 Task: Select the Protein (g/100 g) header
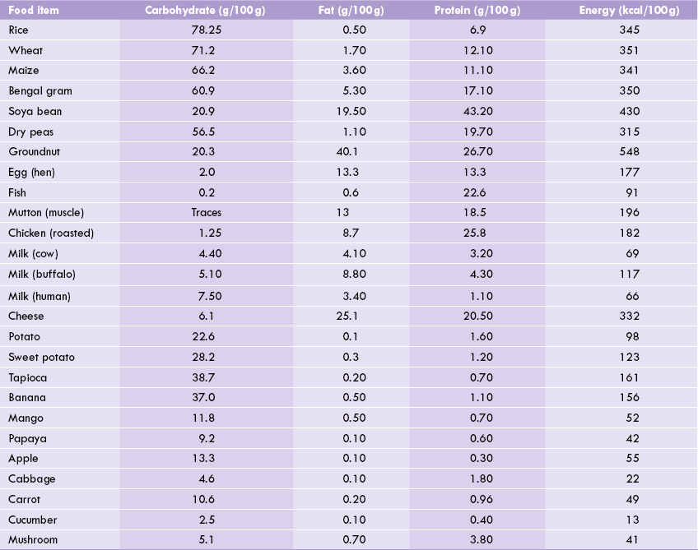point(477,10)
